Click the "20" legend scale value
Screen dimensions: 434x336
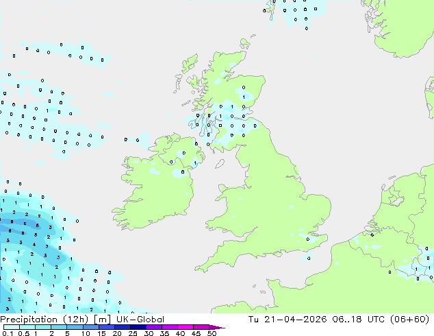117,333
